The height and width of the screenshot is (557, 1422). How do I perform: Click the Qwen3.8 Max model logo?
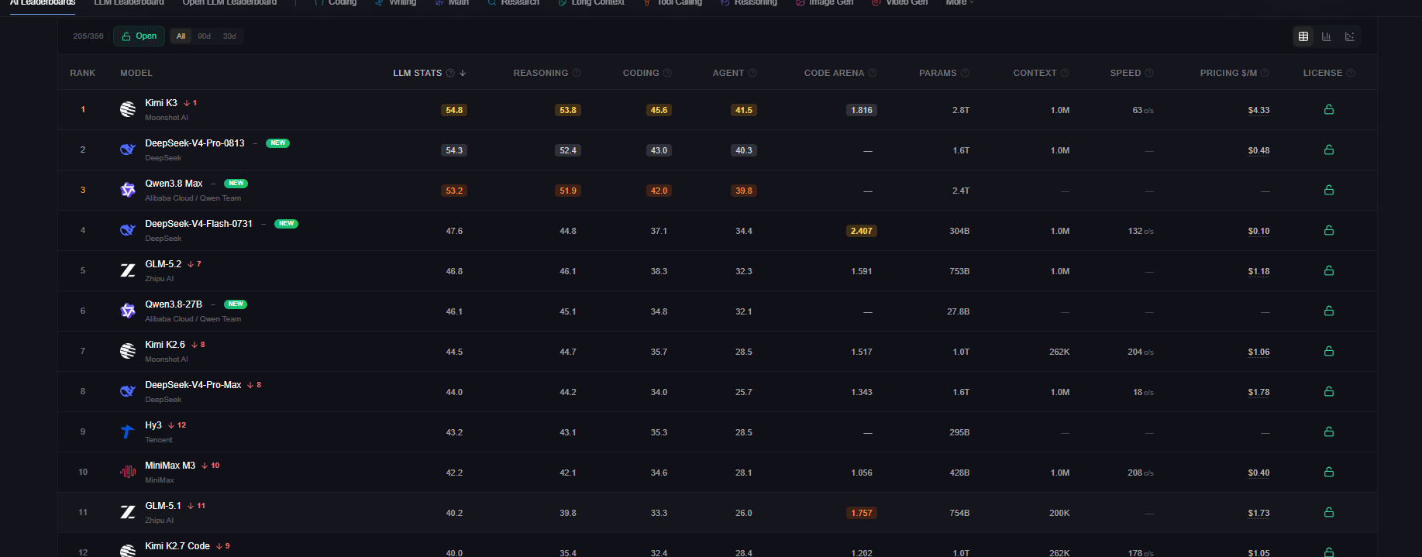pos(128,190)
